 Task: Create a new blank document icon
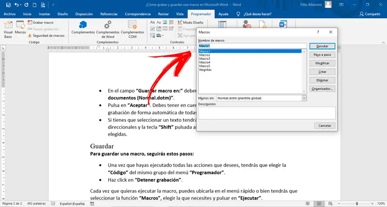click(34, 5)
